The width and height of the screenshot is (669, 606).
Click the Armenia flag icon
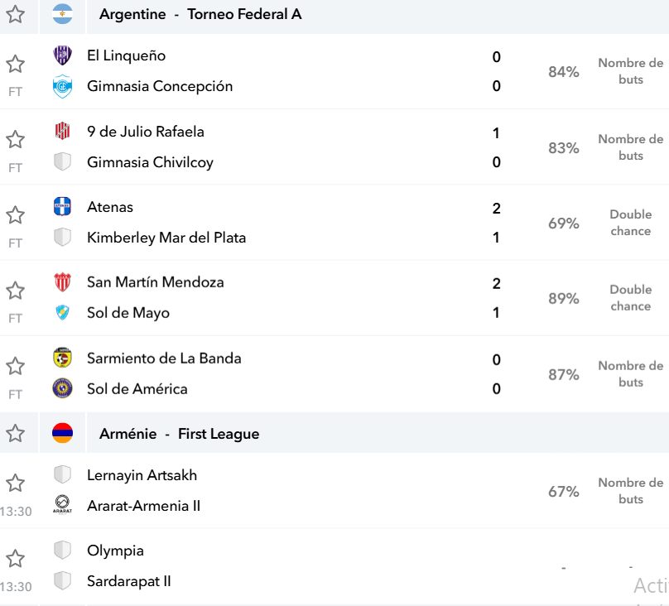(62, 433)
